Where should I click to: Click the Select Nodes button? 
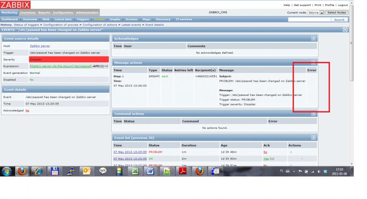tap(337, 13)
